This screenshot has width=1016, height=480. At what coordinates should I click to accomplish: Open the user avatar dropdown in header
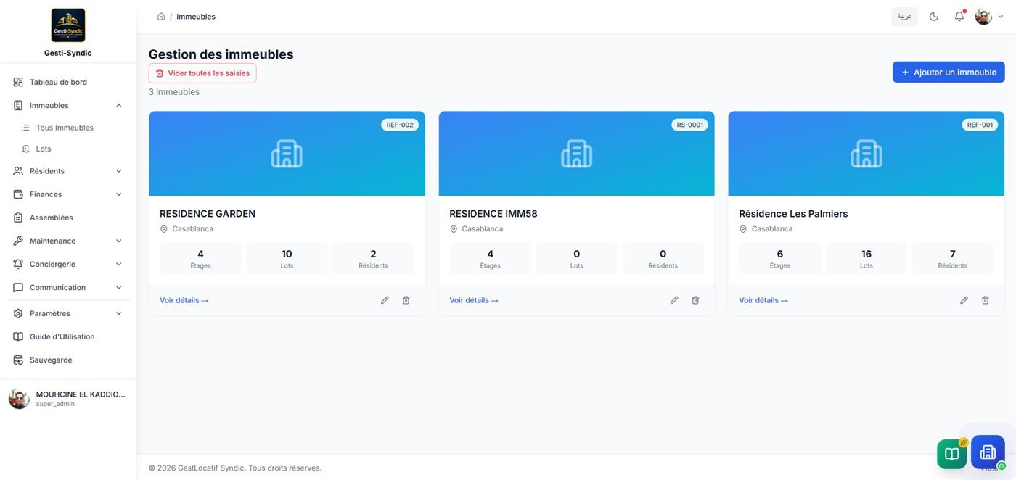point(989,16)
